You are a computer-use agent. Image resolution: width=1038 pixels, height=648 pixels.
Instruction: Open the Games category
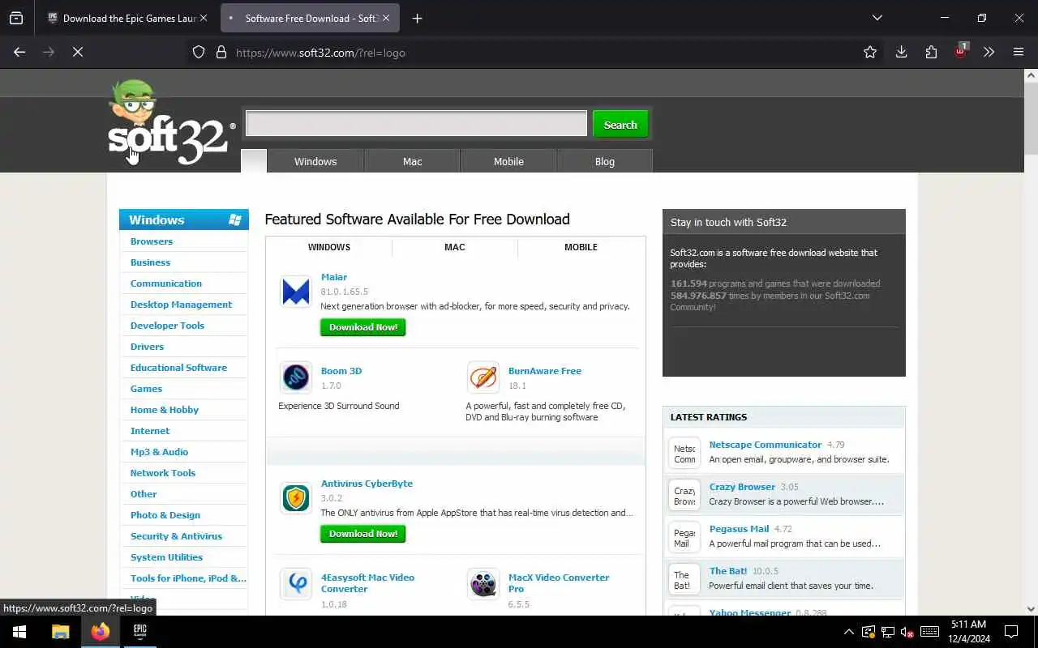pyautogui.click(x=146, y=389)
